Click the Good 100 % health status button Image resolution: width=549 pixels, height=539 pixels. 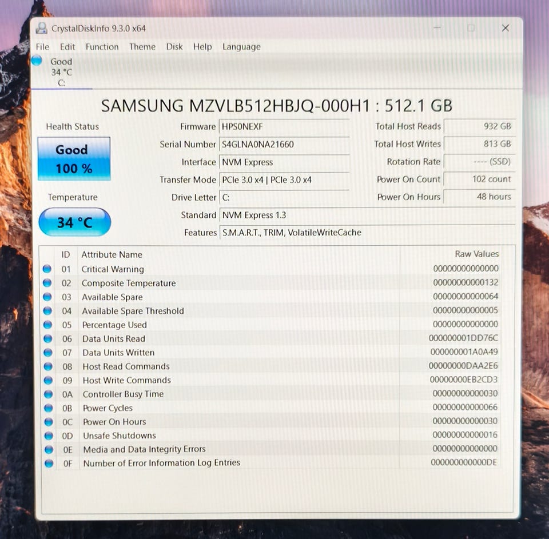click(x=74, y=159)
